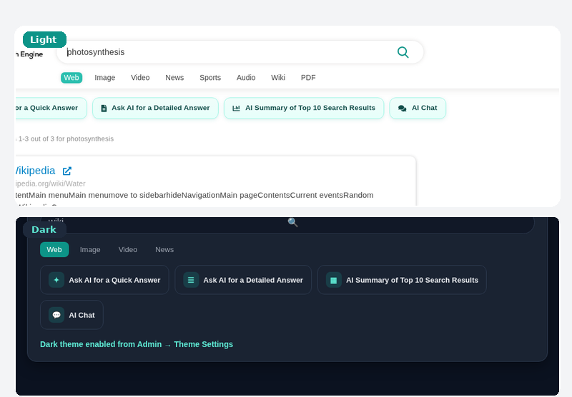
Task: Switch to Image tab in Light theme
Action: [104, 78]
